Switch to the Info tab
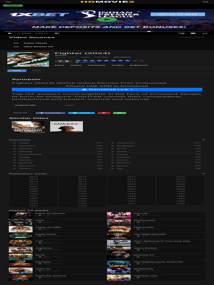Image resolution: width=214 pixels, height=285 pixels. (17, 71)
